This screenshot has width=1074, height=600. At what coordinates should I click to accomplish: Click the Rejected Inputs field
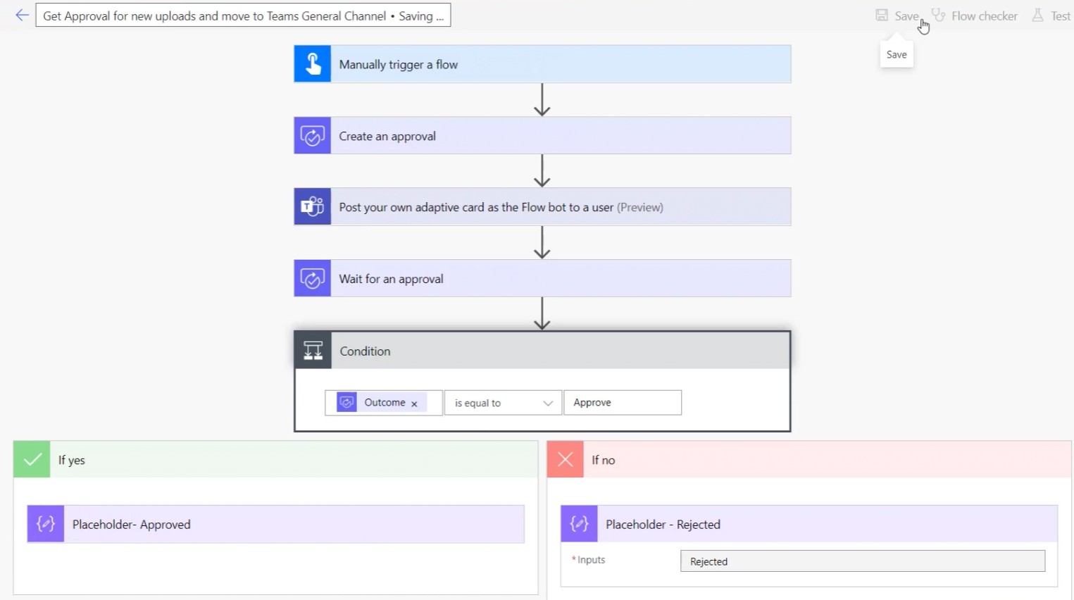coord(863,561)
